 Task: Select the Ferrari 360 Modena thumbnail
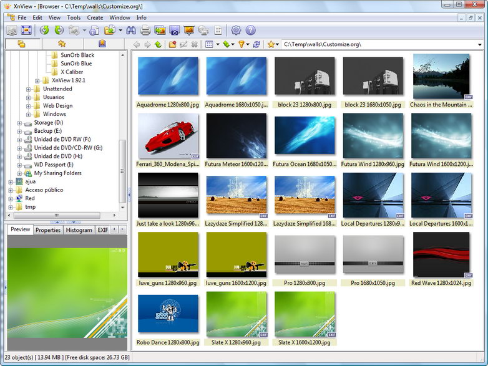(168, 137)
